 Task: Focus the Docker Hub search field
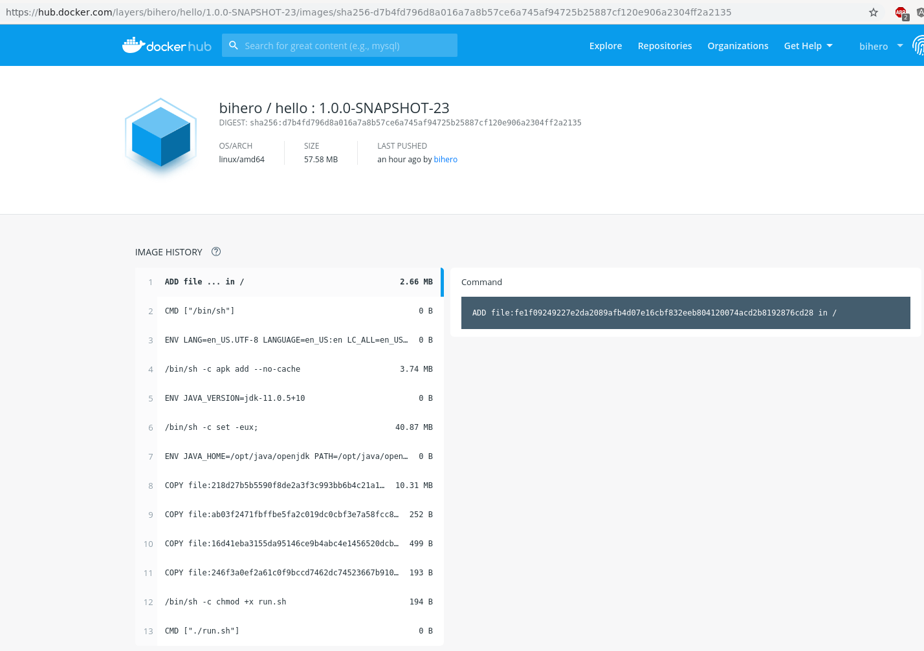(x=340, y=45)
